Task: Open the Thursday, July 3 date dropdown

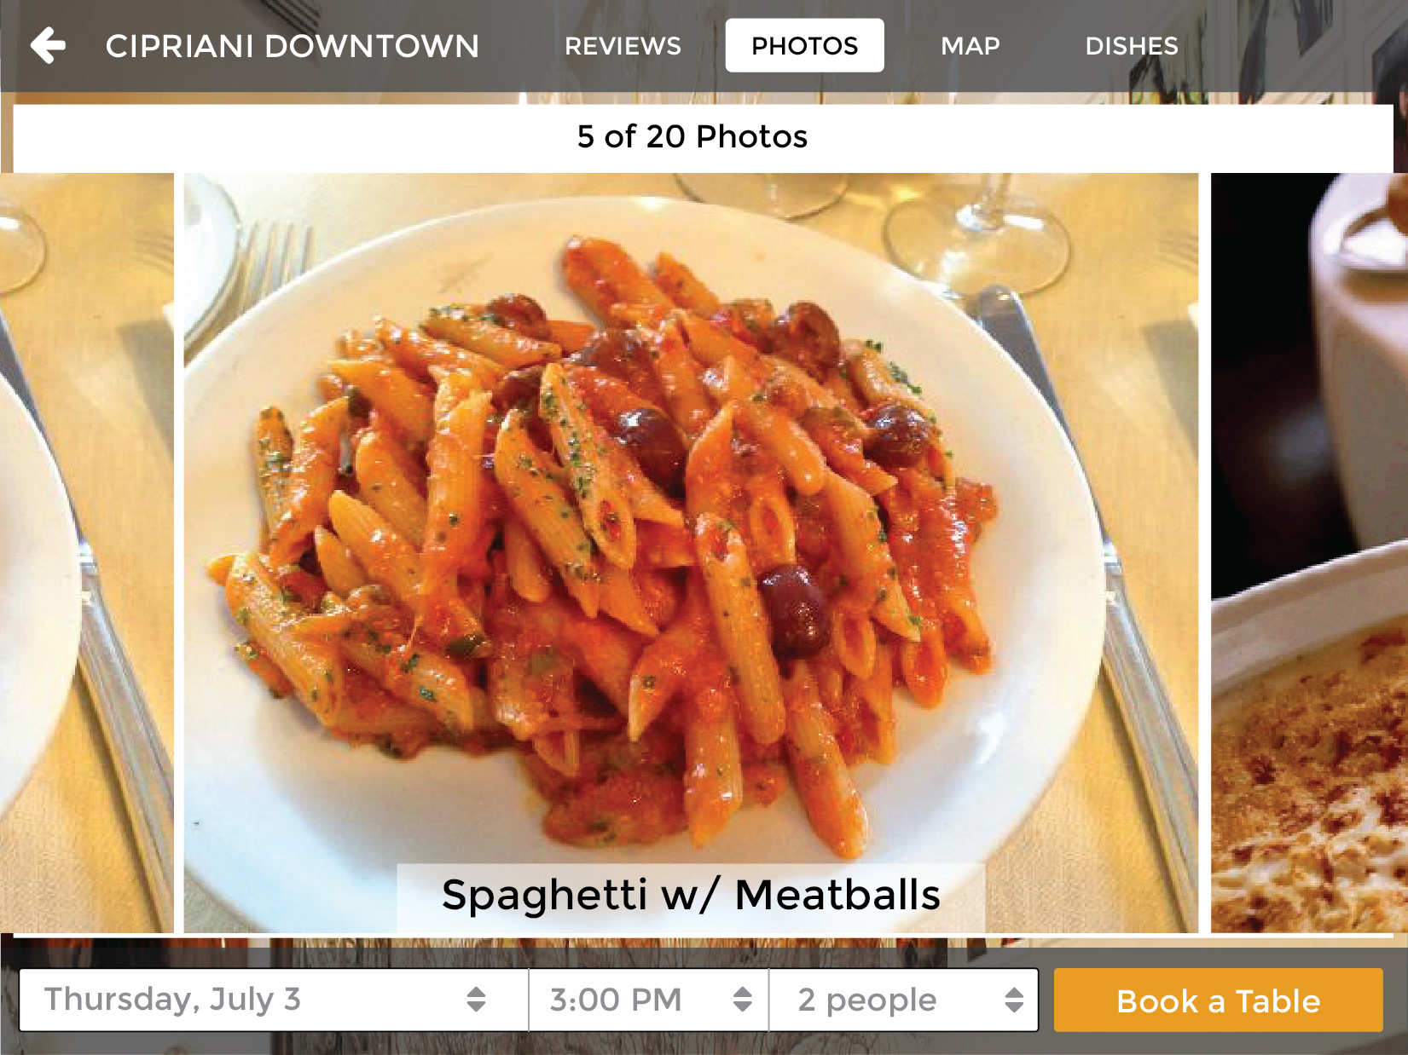Action: click(x=274, y=1000)
